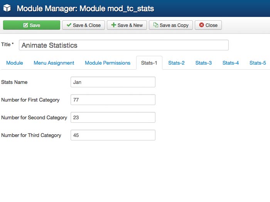Click the checkmark icon on Save & Close
270x202 pixels.
(x=69, y=25)
